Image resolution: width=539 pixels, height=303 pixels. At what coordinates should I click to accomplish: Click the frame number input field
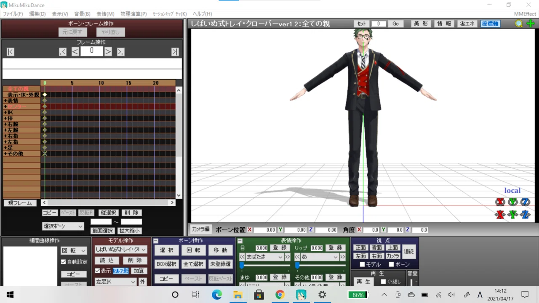pos(92,51)
